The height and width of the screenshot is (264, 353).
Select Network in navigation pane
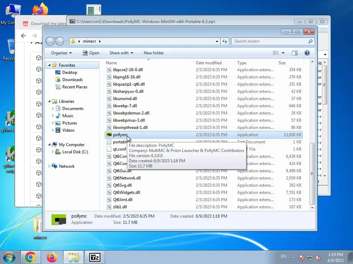67,166
